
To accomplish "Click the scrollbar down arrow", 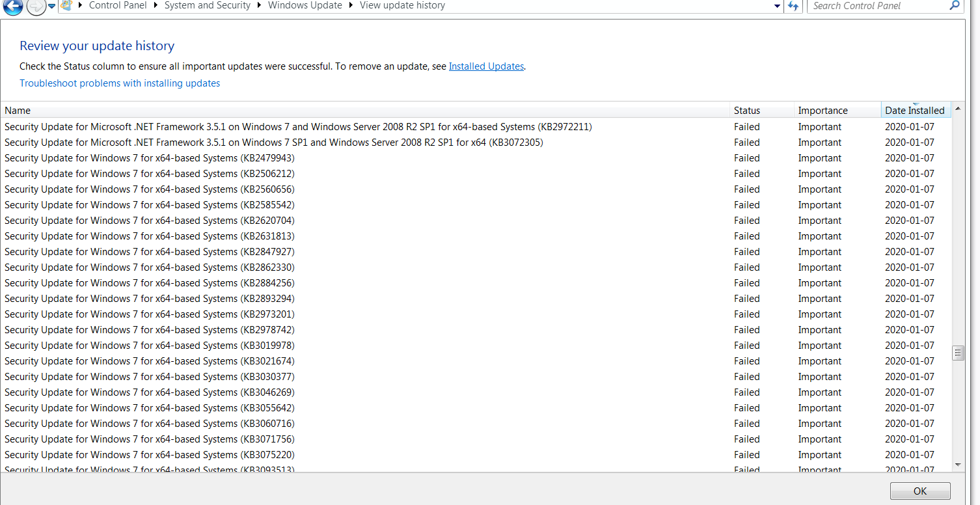I will coord(958,465).
